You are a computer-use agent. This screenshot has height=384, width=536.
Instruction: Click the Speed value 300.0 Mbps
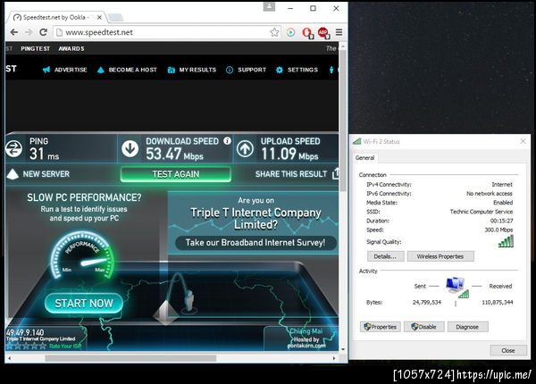pos(498,230)
